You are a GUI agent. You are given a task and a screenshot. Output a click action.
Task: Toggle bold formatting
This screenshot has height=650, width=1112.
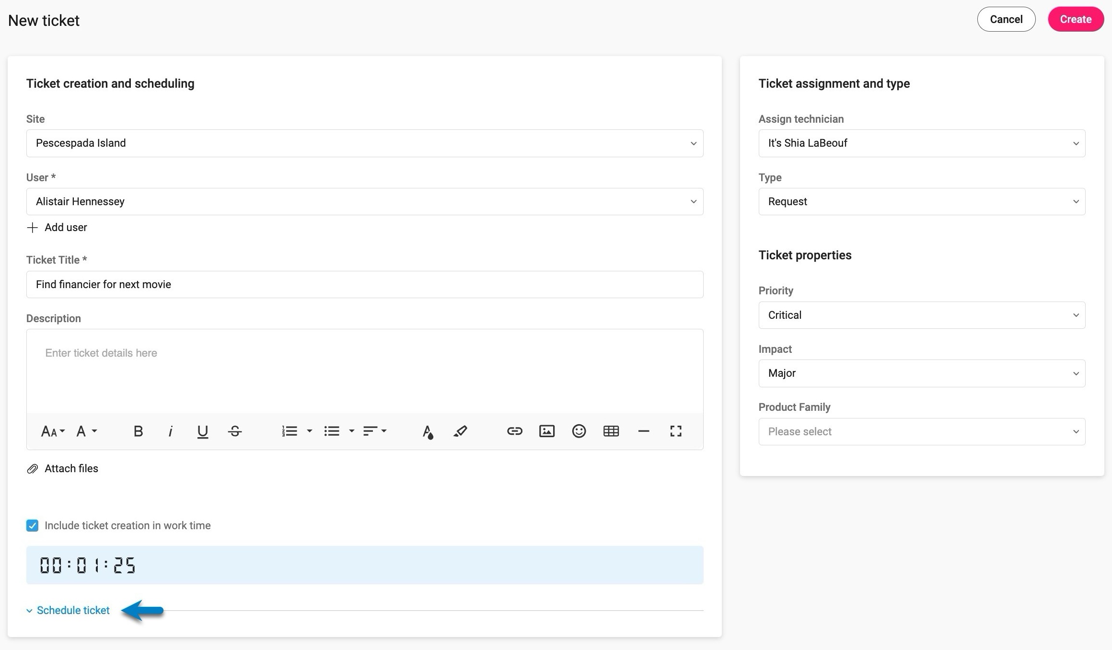138,431
